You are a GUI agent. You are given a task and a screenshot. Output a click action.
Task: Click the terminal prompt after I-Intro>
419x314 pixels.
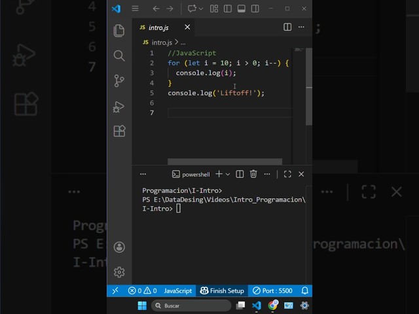pyautogui.click(x=179, y=208)
